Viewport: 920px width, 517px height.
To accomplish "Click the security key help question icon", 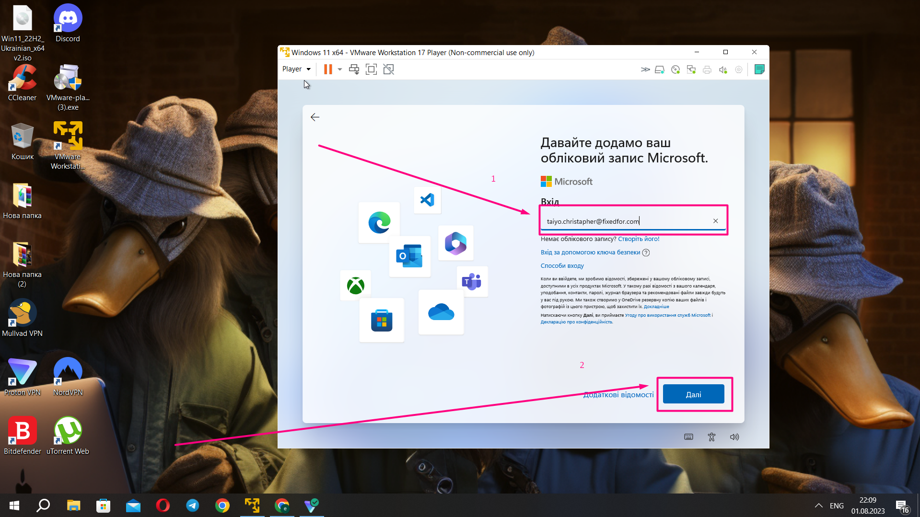I will coord(646,253).
